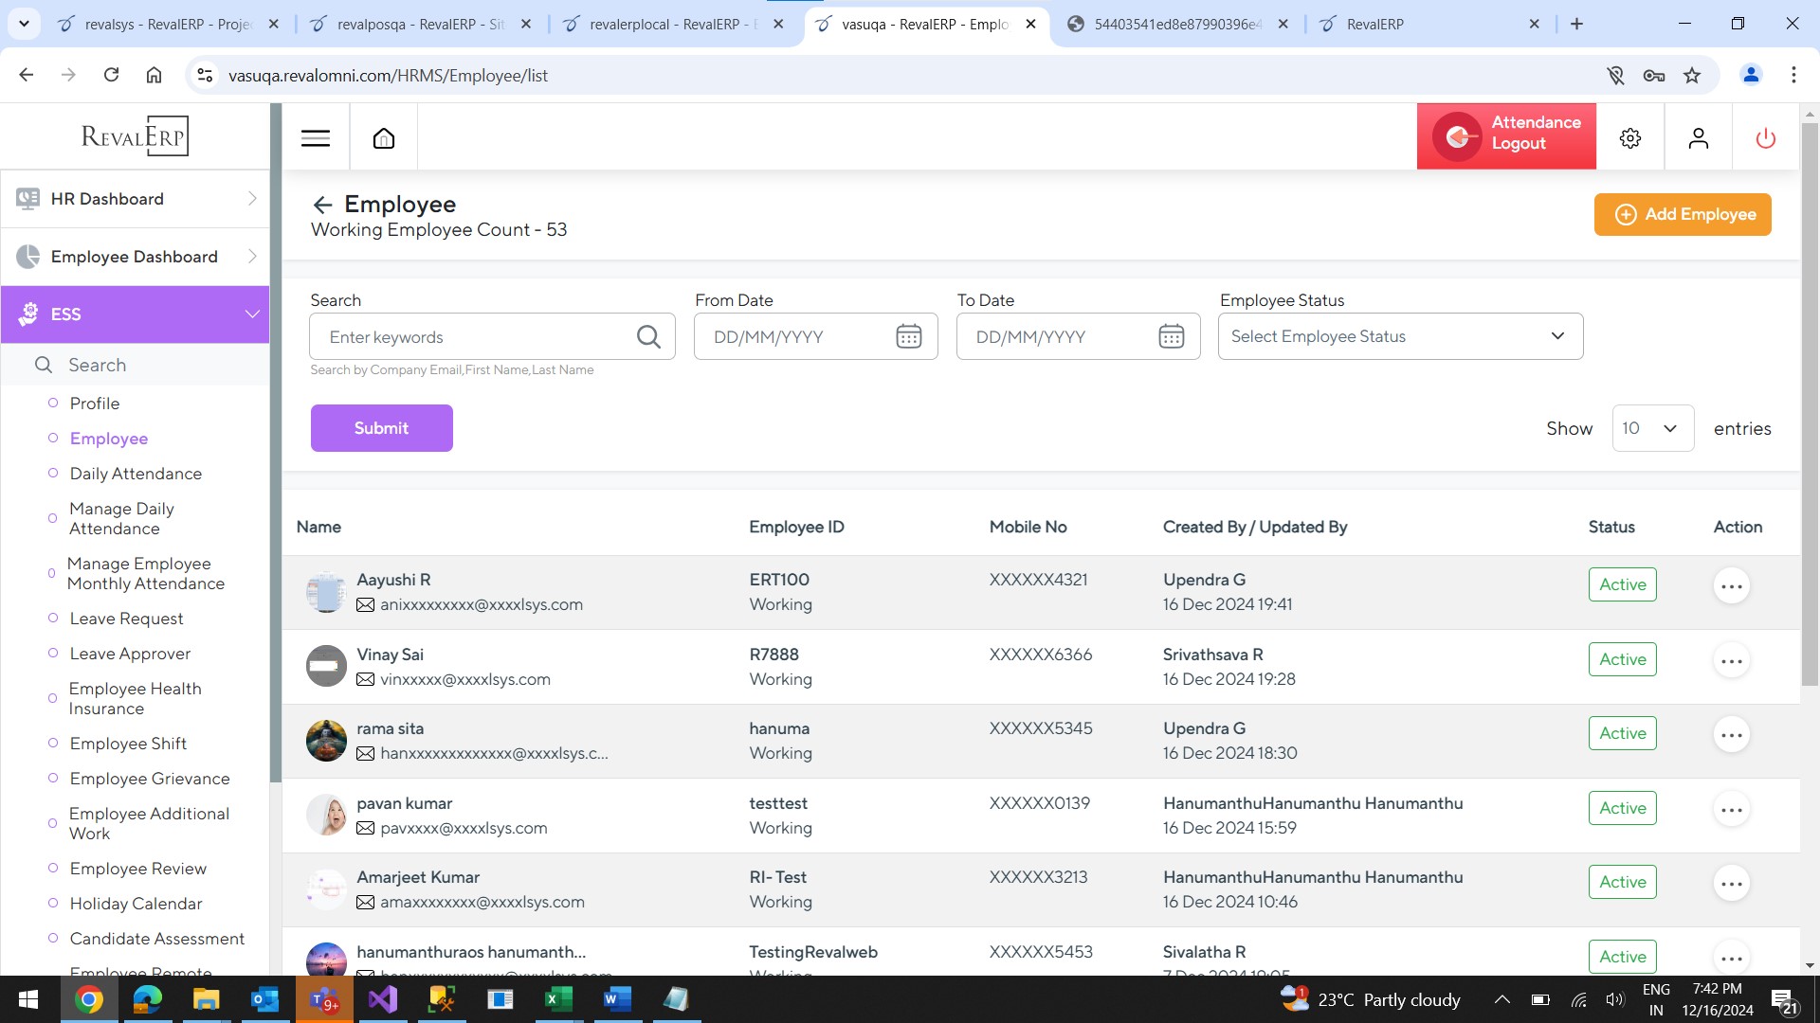The image size is (1820, 1023).
Task: Click the user profile icon in header
Action: click(x=1698, y=138)
